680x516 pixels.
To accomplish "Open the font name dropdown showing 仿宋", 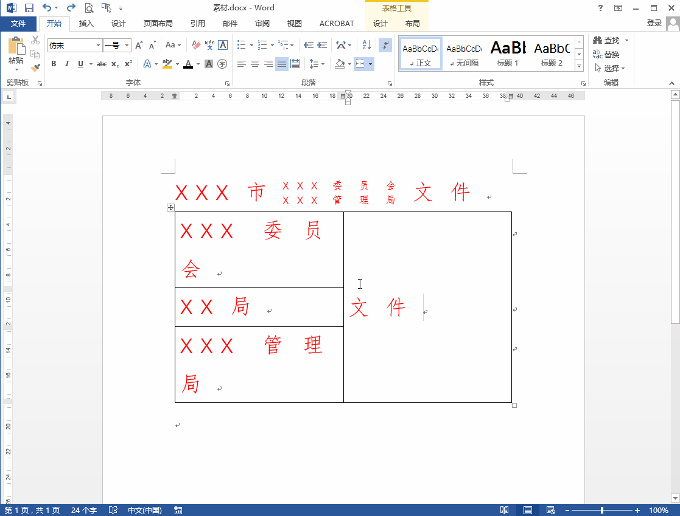I will pyautogui.click(x=99, y=46).
